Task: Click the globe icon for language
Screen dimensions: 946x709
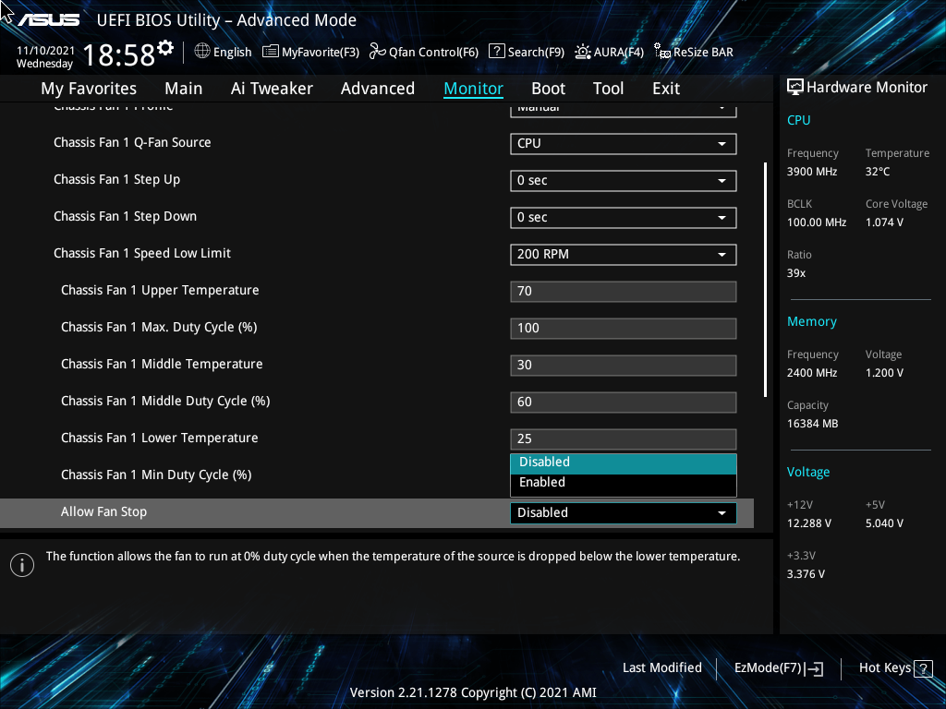Action: coord(202,52)
